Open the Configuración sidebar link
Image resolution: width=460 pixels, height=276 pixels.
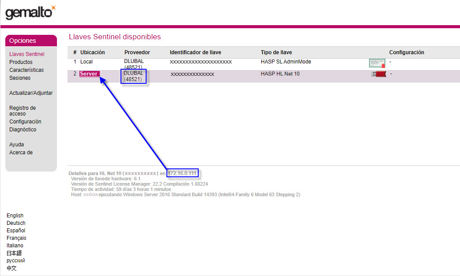click(25, 122)
